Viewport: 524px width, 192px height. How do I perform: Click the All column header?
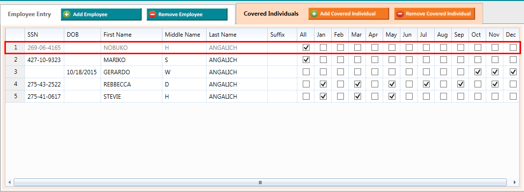click(x=306, y=35)
